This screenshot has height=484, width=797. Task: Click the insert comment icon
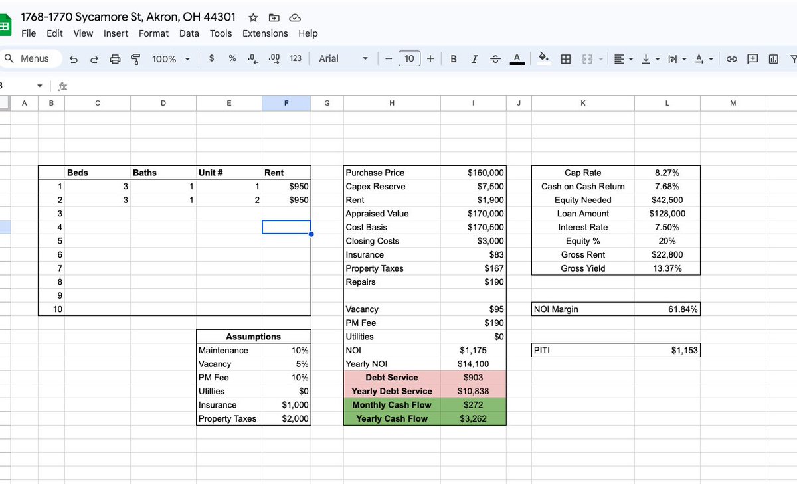[753, 58]
